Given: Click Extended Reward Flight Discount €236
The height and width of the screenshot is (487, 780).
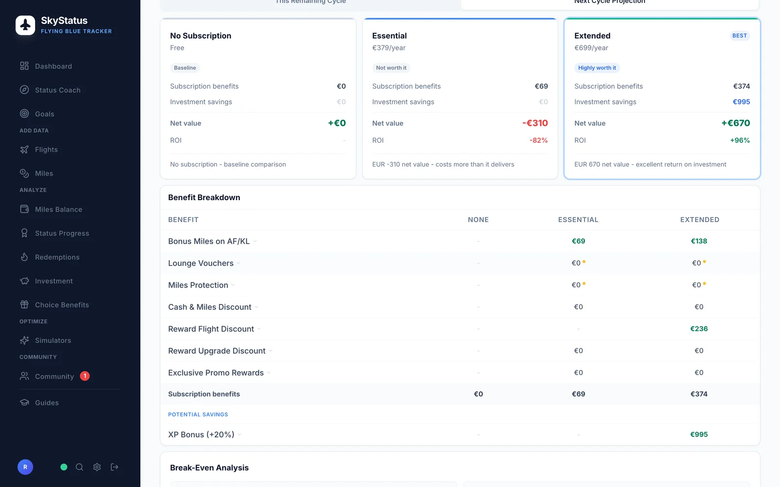Looking at the screenshot, I should [x=699, y=329].
